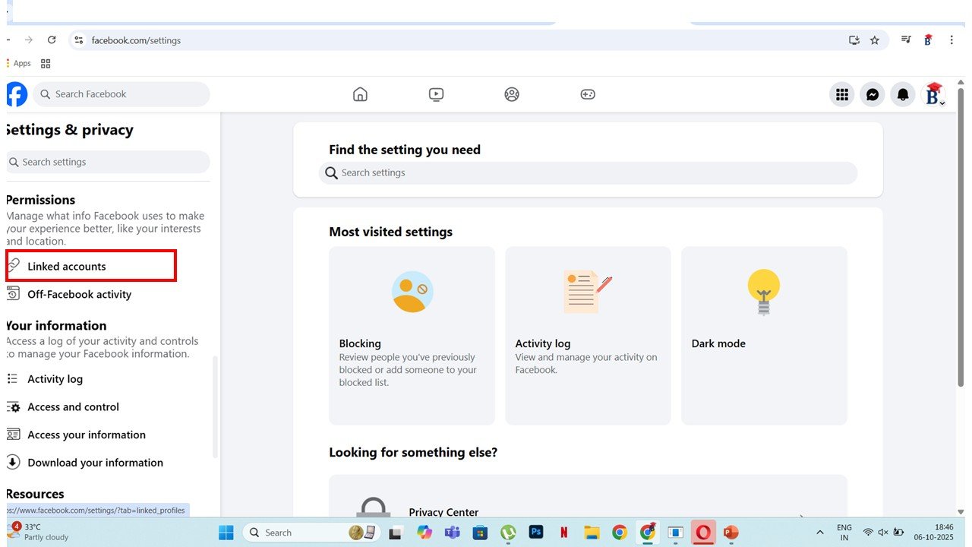Open Chrome's three-dot menu

(951, 40)
